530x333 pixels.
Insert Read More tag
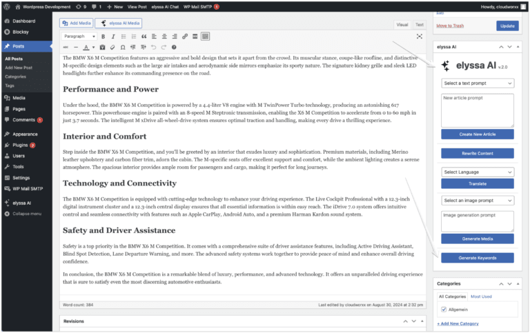click(195, 37)
